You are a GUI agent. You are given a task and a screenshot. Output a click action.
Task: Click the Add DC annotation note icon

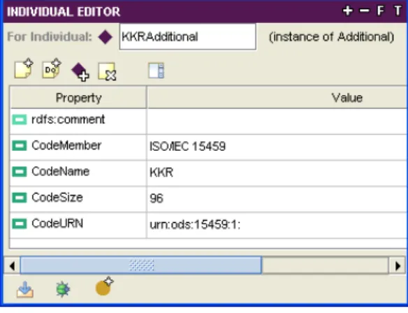(51, 68)
